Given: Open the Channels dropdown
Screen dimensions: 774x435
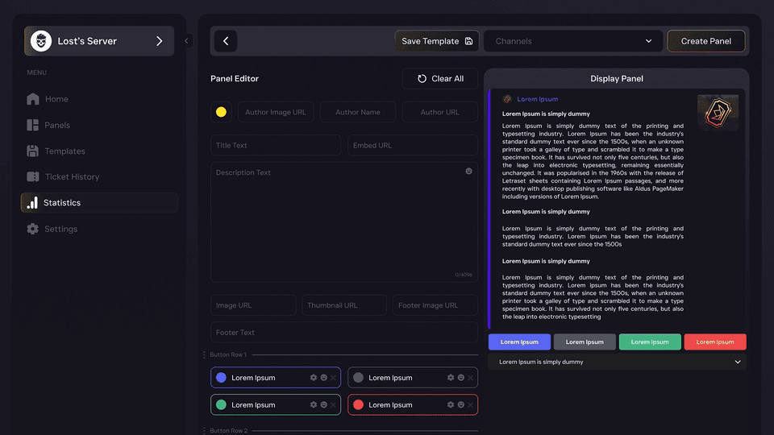Looking at the screenshot, I should click(x=573, y=41).
